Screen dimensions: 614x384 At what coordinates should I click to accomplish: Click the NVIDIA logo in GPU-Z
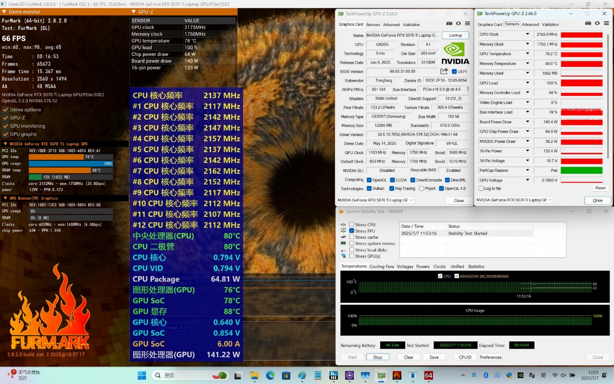(x=456, y=52)
